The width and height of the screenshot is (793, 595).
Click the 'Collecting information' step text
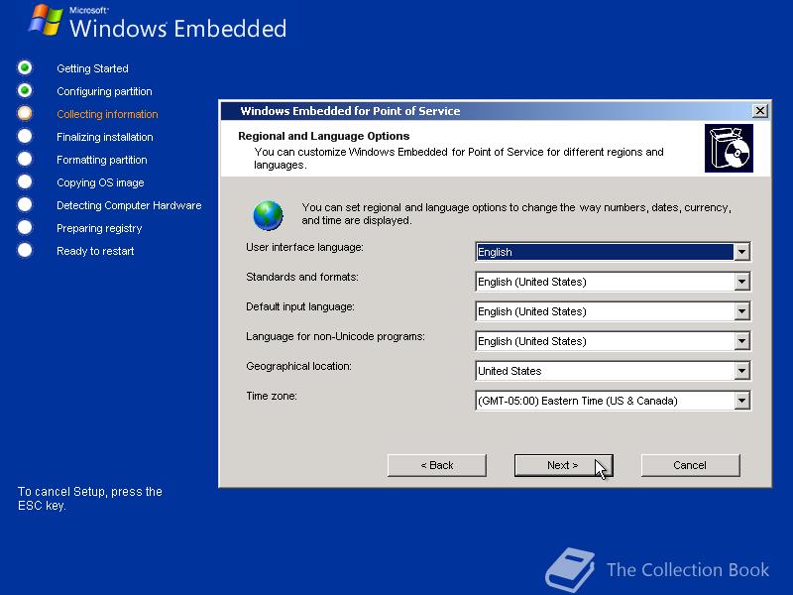(107, 114)
